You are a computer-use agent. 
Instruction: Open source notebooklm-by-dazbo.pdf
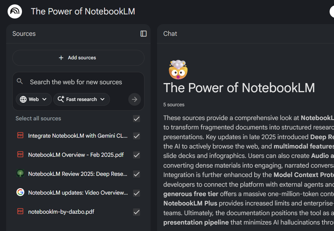pyautogui.click(x=61, y=212)
